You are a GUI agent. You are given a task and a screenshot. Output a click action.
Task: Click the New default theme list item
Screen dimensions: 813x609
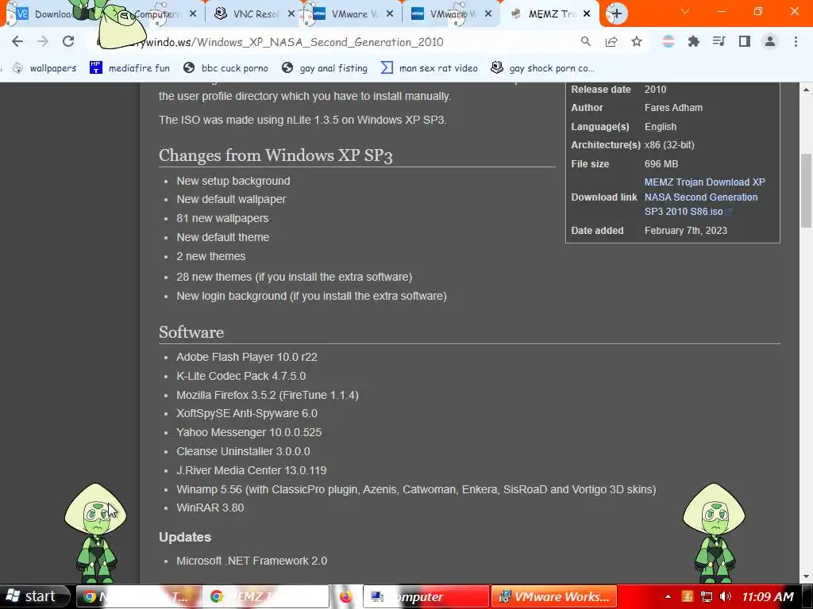click(x=223, y=237)
